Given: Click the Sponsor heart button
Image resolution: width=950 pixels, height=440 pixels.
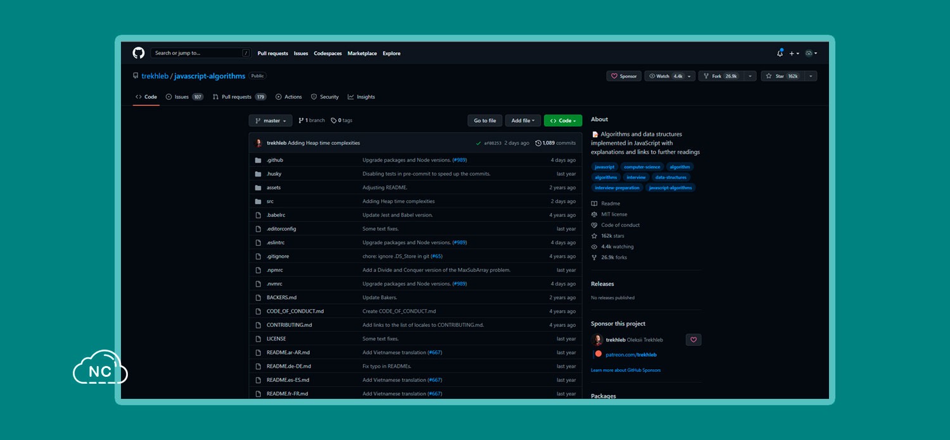Looking at the screenshot, I should (624, 76).
